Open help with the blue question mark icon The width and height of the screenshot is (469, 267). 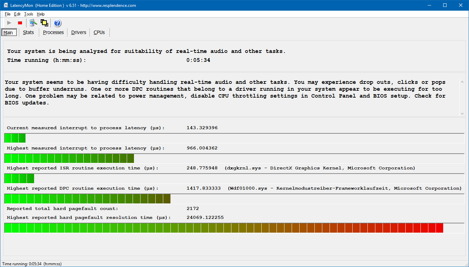[x=58, y=23]
